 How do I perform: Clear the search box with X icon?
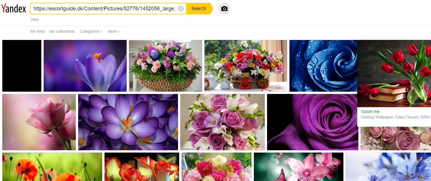(x=181, y=9)
